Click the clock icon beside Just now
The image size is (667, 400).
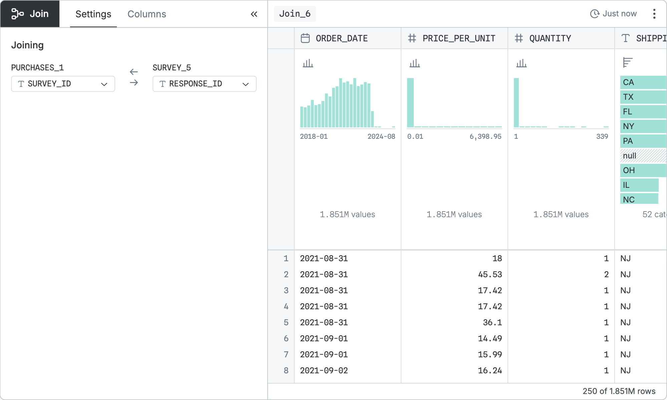[x=595, y=14]
